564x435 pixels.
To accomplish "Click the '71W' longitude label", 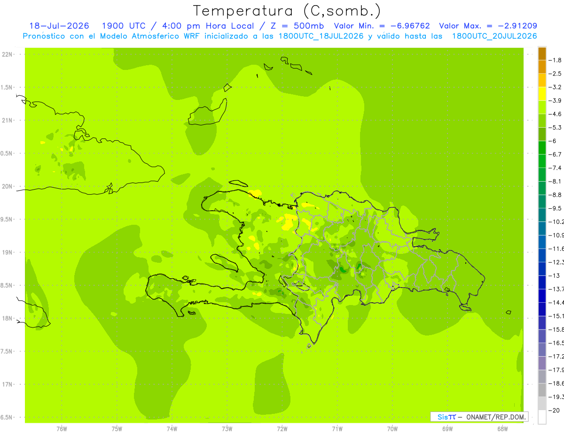I will [337, 429].
